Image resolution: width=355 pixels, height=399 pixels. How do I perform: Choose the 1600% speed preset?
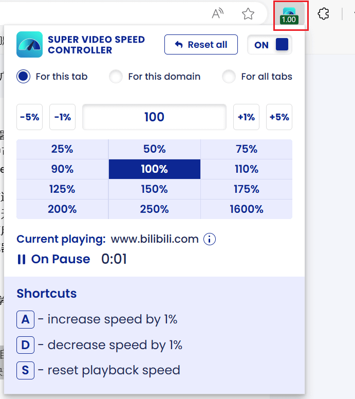coord(247,209)
